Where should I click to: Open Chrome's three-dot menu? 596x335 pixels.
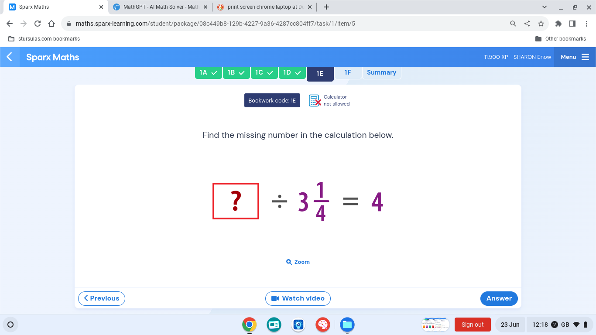pyautogui.click(x=587, y=24)
